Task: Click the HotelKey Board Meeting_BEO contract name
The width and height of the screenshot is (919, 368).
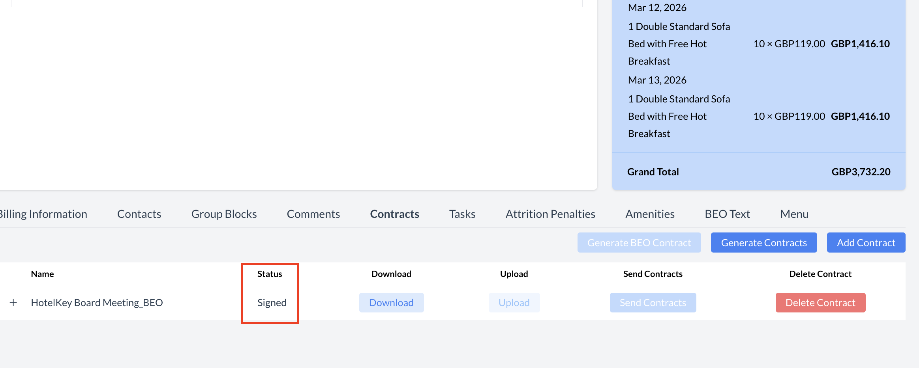Action: click(x=97, y=303)
